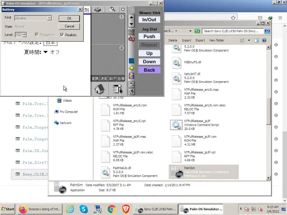Click the change view icon in file dialog

pos(242,40)
